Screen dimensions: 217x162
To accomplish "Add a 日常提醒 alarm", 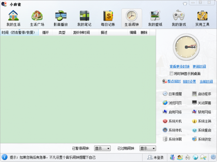I will pos(172,94).
